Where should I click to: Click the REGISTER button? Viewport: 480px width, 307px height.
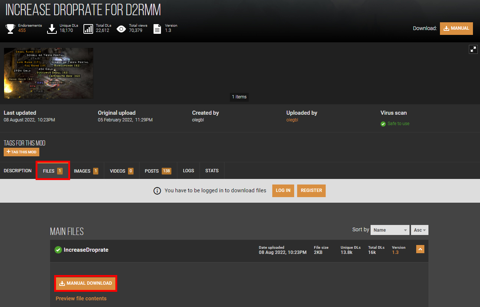(x=311, y=190)
